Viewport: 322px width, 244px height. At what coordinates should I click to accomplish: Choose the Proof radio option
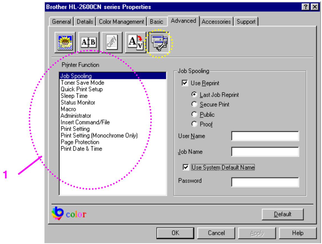click(194, 124)
